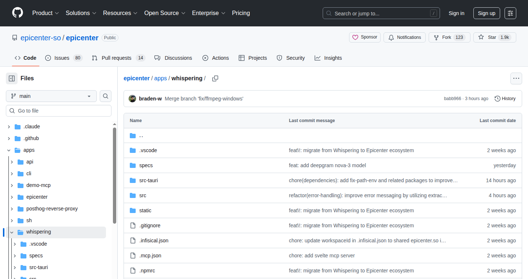The width and height of the screenshot is (528, 279).
Task: Select the Code tab
Action: [26, 58]
